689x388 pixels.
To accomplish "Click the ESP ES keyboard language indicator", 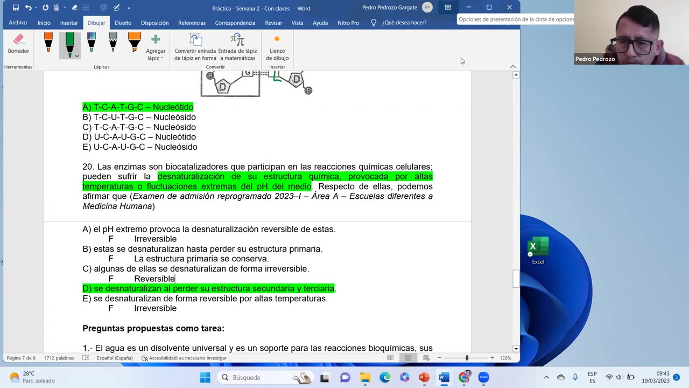I will [x=592, y=377].
